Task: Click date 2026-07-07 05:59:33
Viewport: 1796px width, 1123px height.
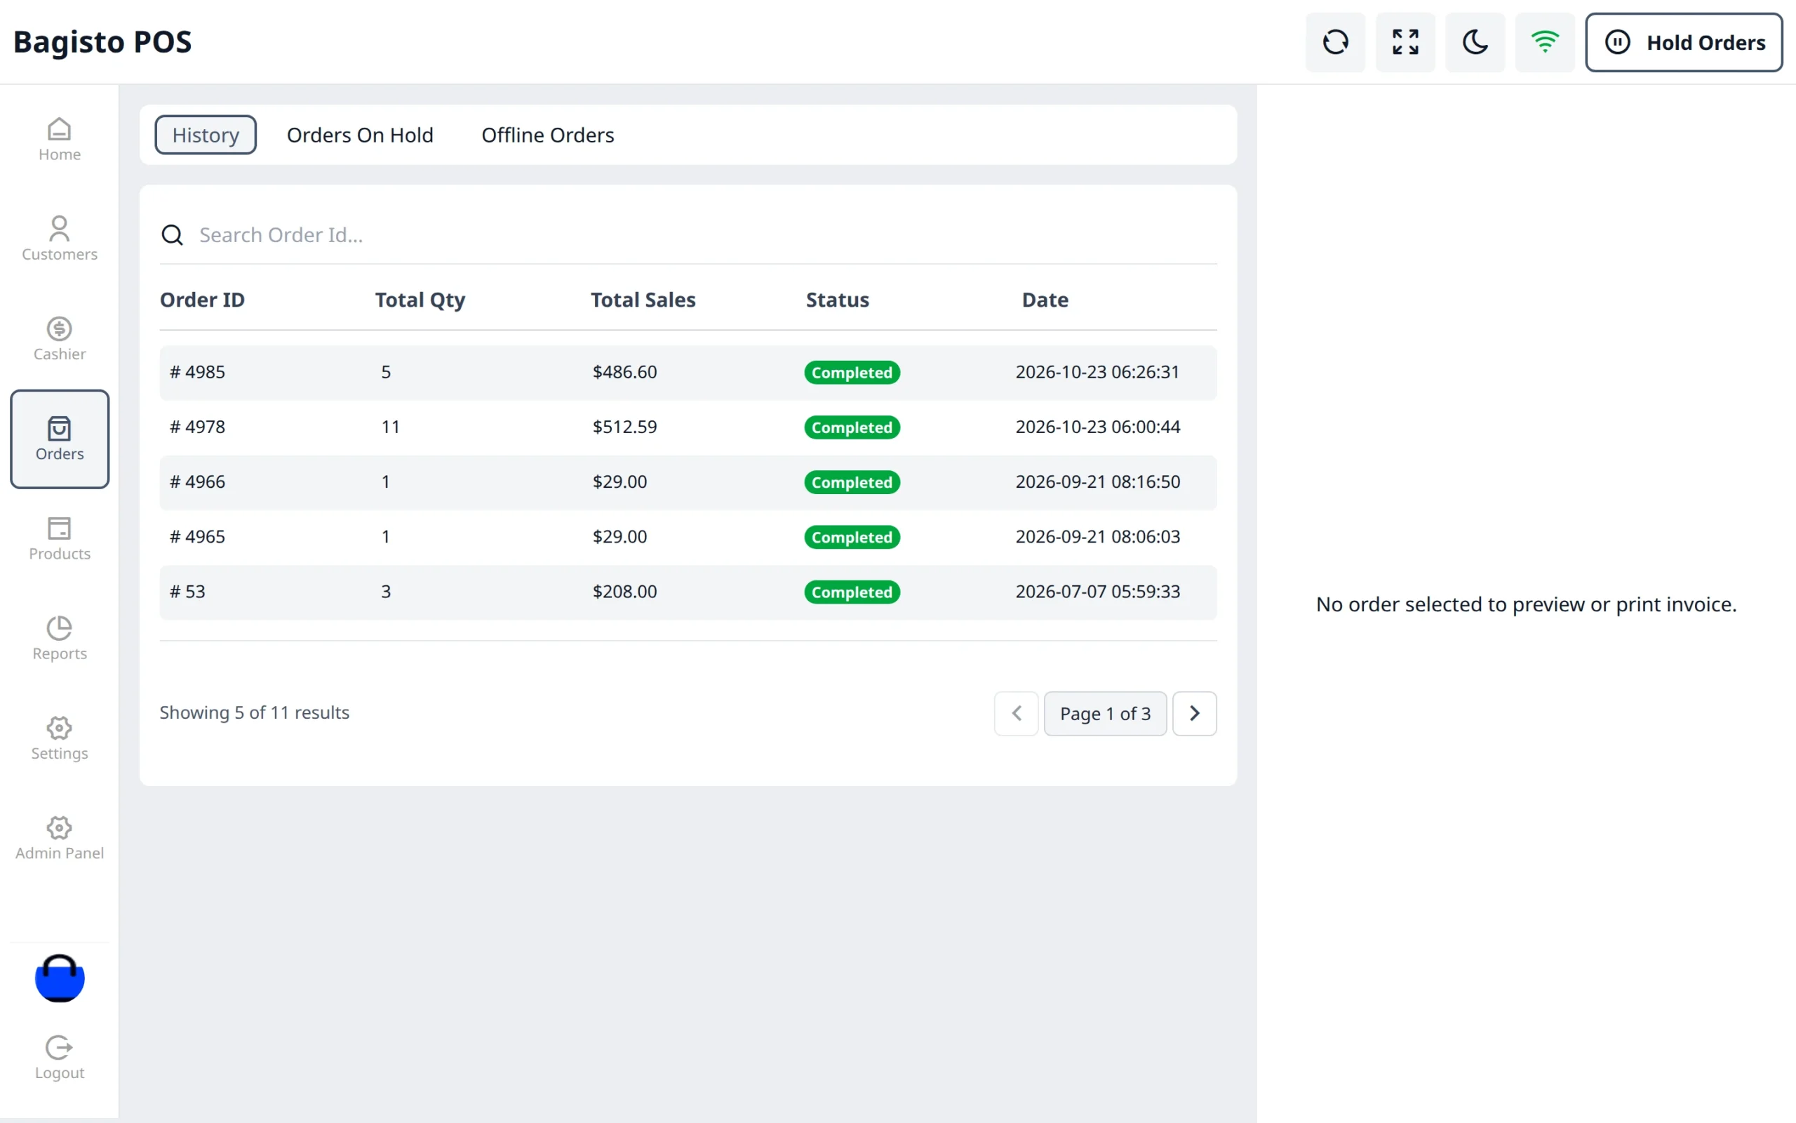Action: click(1098, 592)
